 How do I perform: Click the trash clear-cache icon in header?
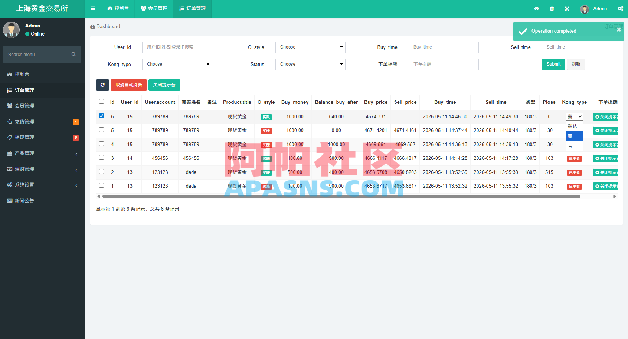(x=552, y=9)
